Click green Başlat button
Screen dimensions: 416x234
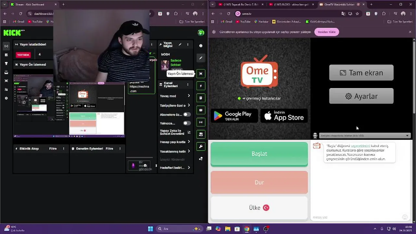(x=259, y=154)
